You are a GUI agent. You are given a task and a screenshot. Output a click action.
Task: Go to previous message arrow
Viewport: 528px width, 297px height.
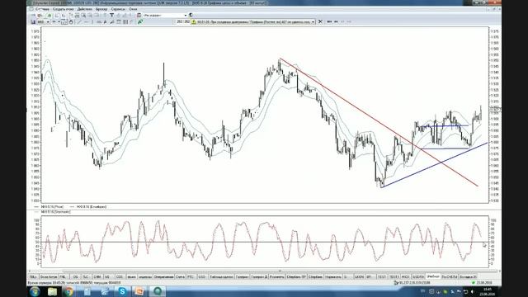pos(336,22)
